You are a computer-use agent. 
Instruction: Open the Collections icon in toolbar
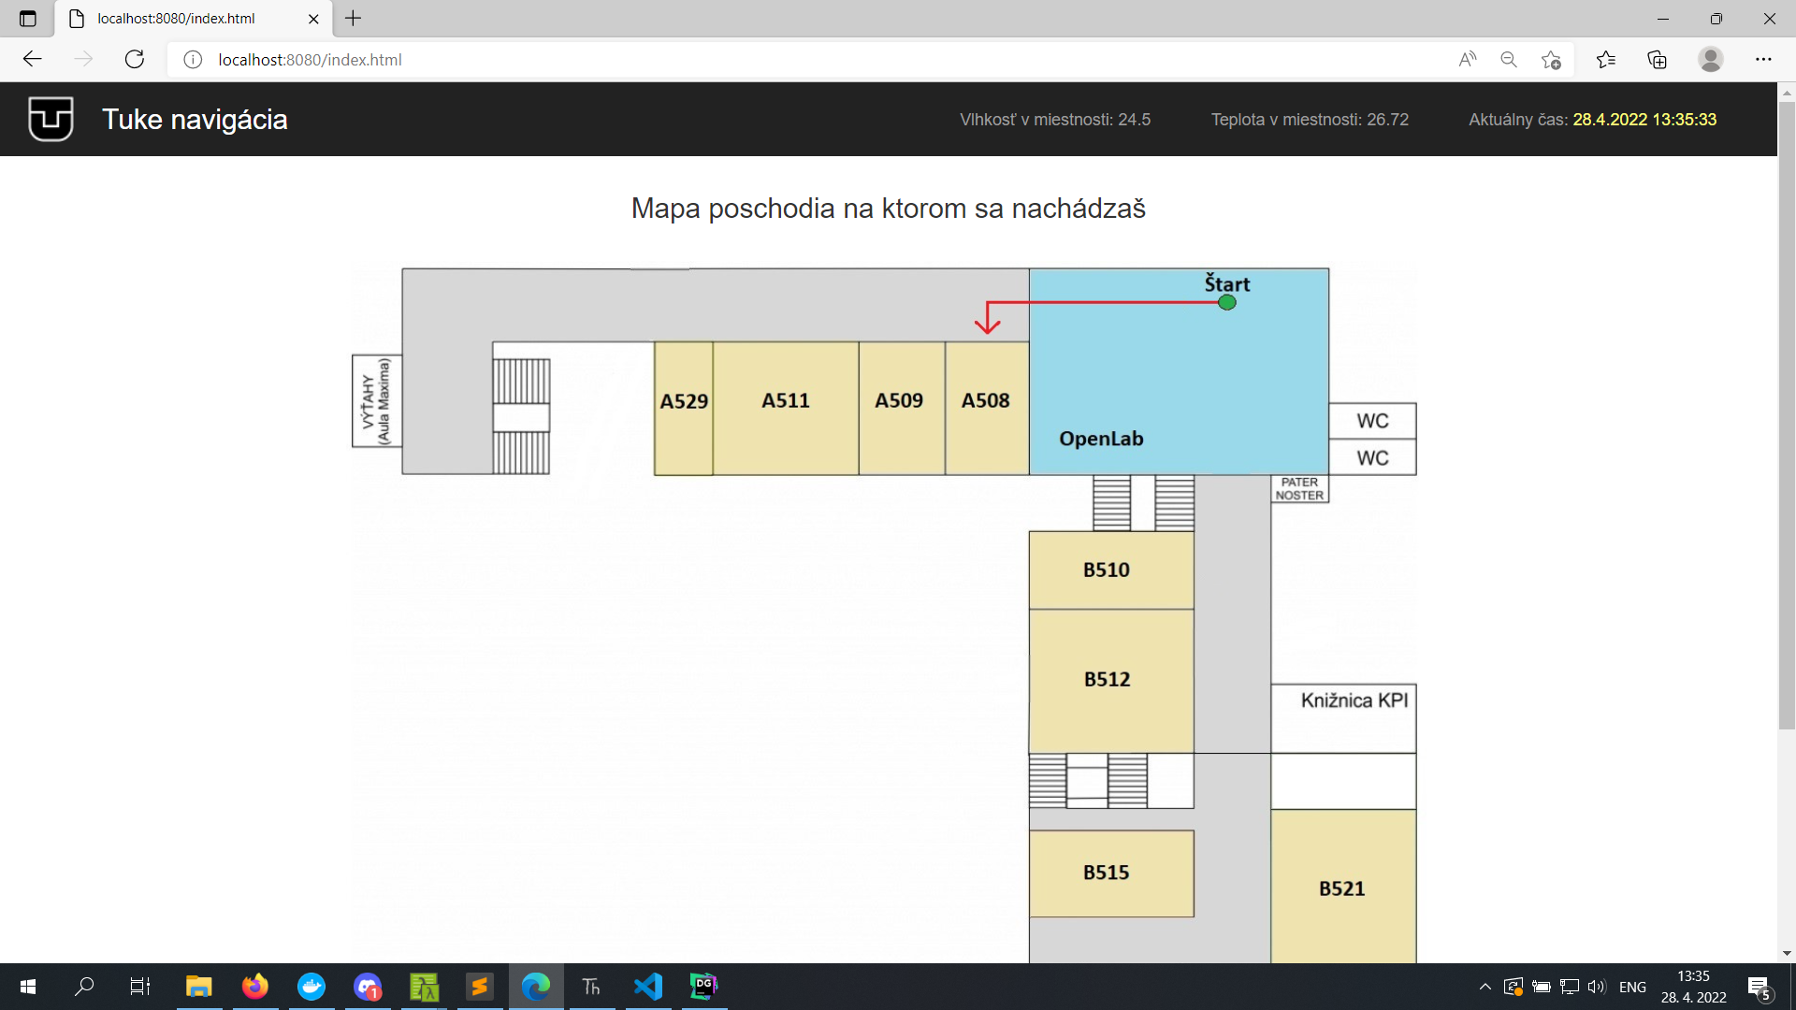1657,60
